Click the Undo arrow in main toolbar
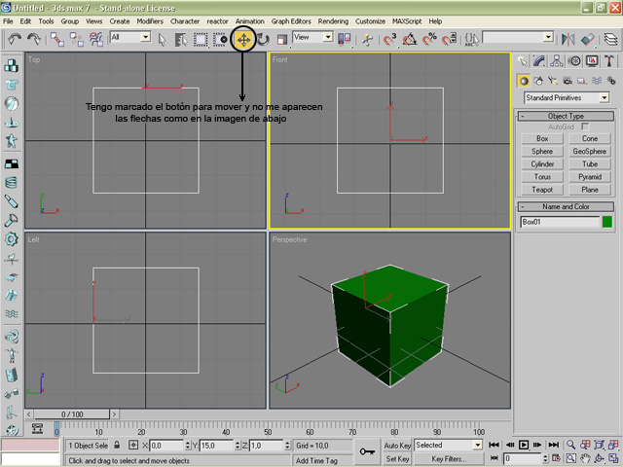The width and height of the screenshot is (623, 467). click(x=15, y=39)
